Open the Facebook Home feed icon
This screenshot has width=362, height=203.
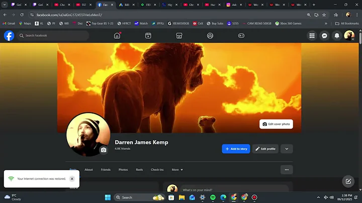117,36
